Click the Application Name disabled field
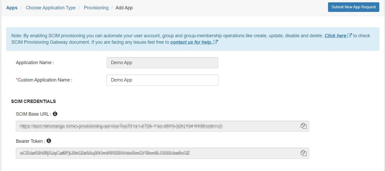385x171 pixels. point(162,63)
